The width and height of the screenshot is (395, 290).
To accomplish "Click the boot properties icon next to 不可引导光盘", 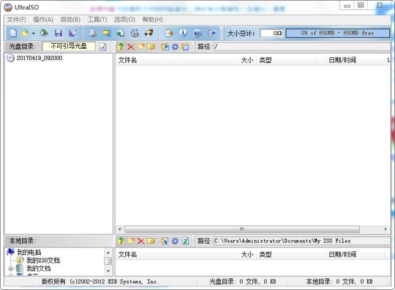I will (x=103, y=46).
